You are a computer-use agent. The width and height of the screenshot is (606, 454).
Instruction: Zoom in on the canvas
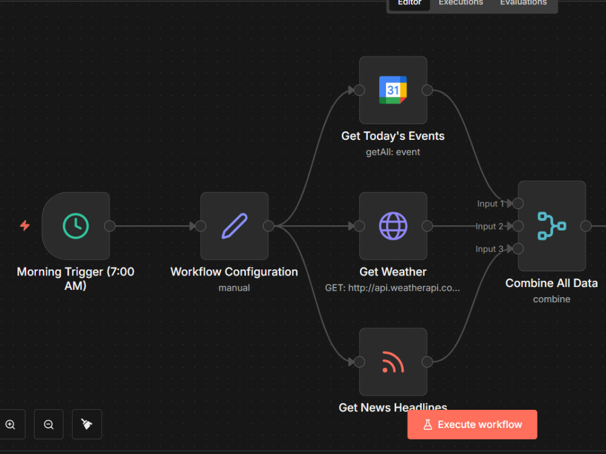tap(10, 424)
